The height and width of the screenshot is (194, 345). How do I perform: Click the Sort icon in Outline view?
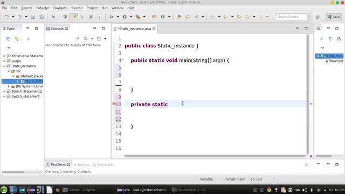coord(339,39)
